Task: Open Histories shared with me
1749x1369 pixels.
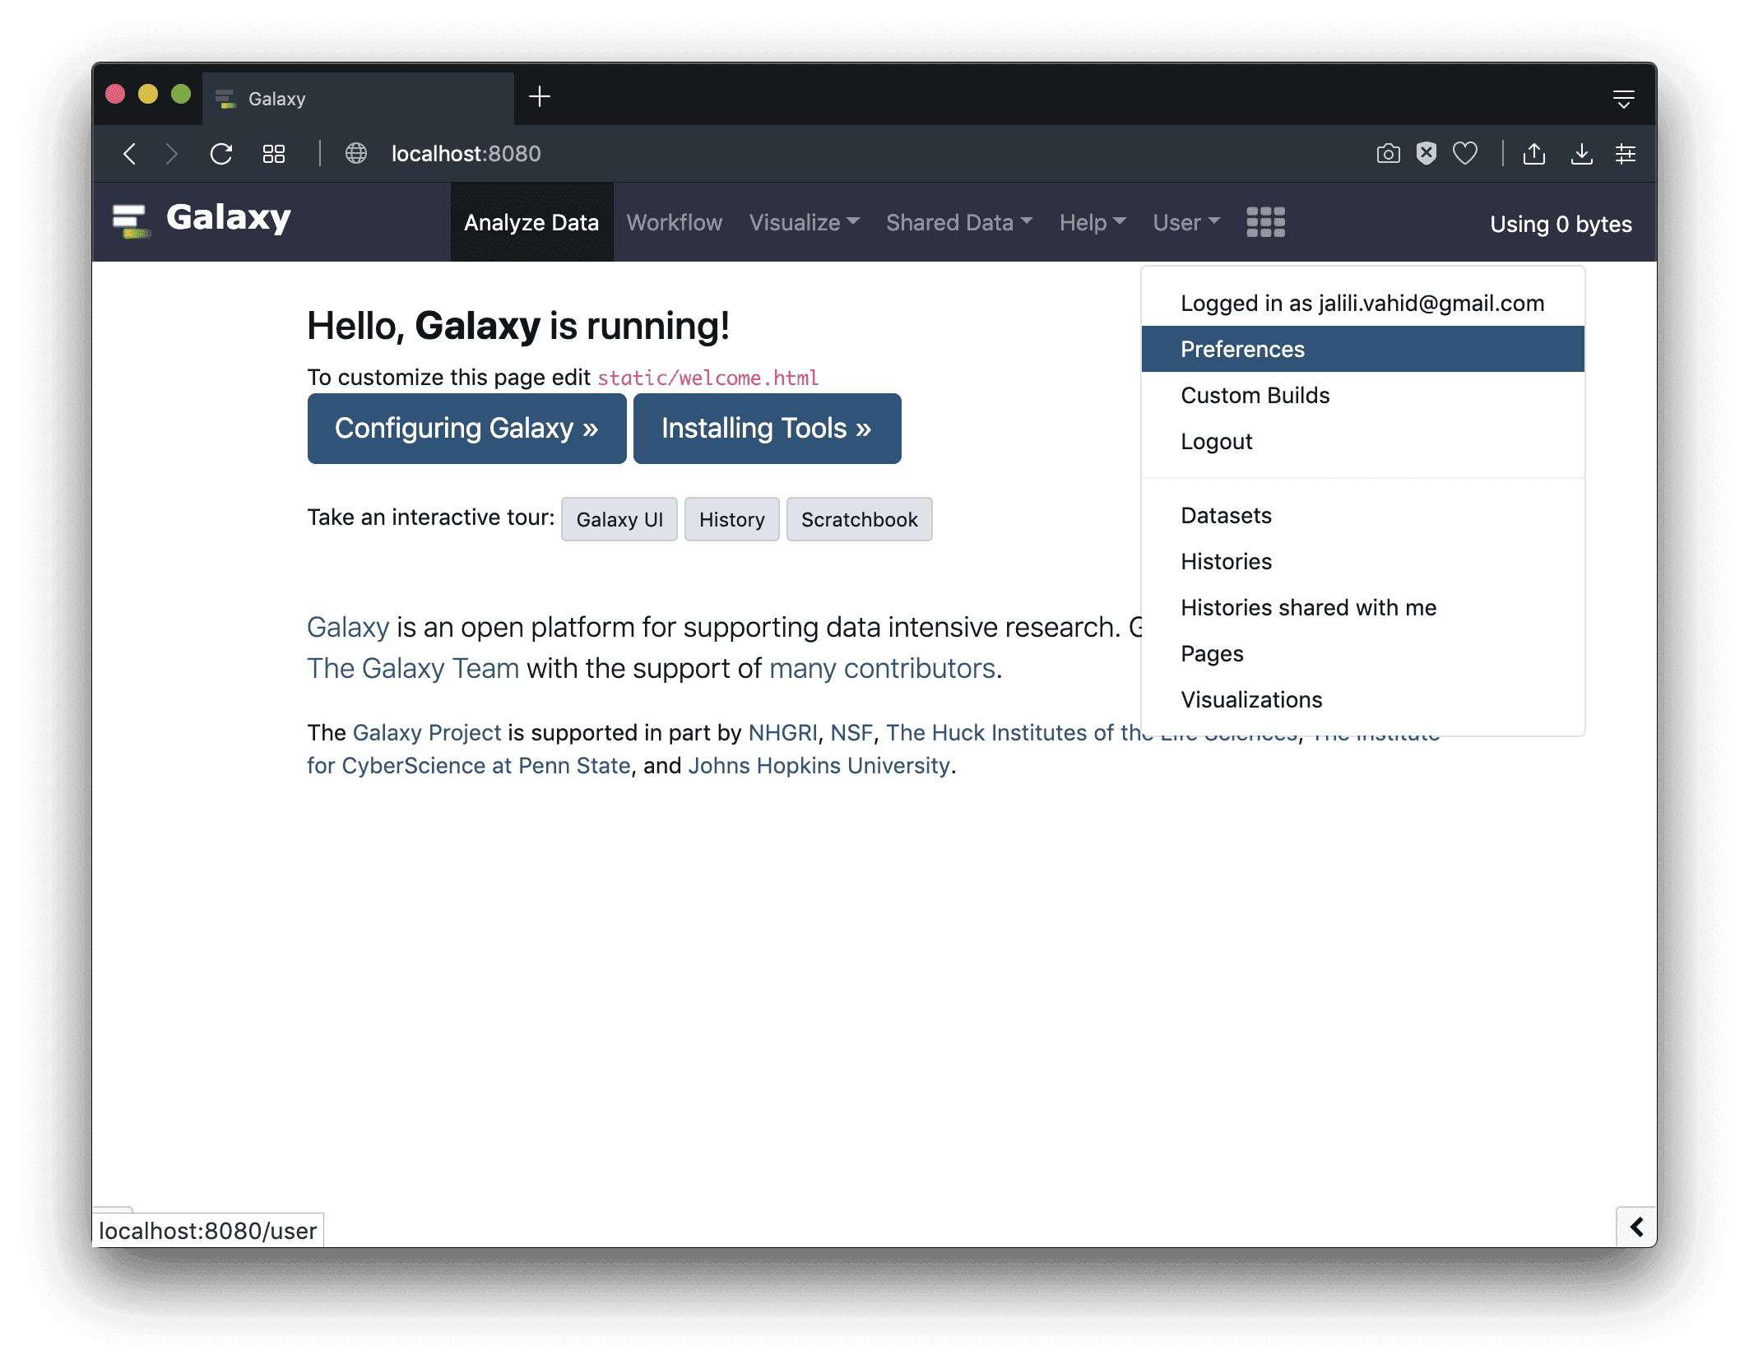Action: [1308, 607]
